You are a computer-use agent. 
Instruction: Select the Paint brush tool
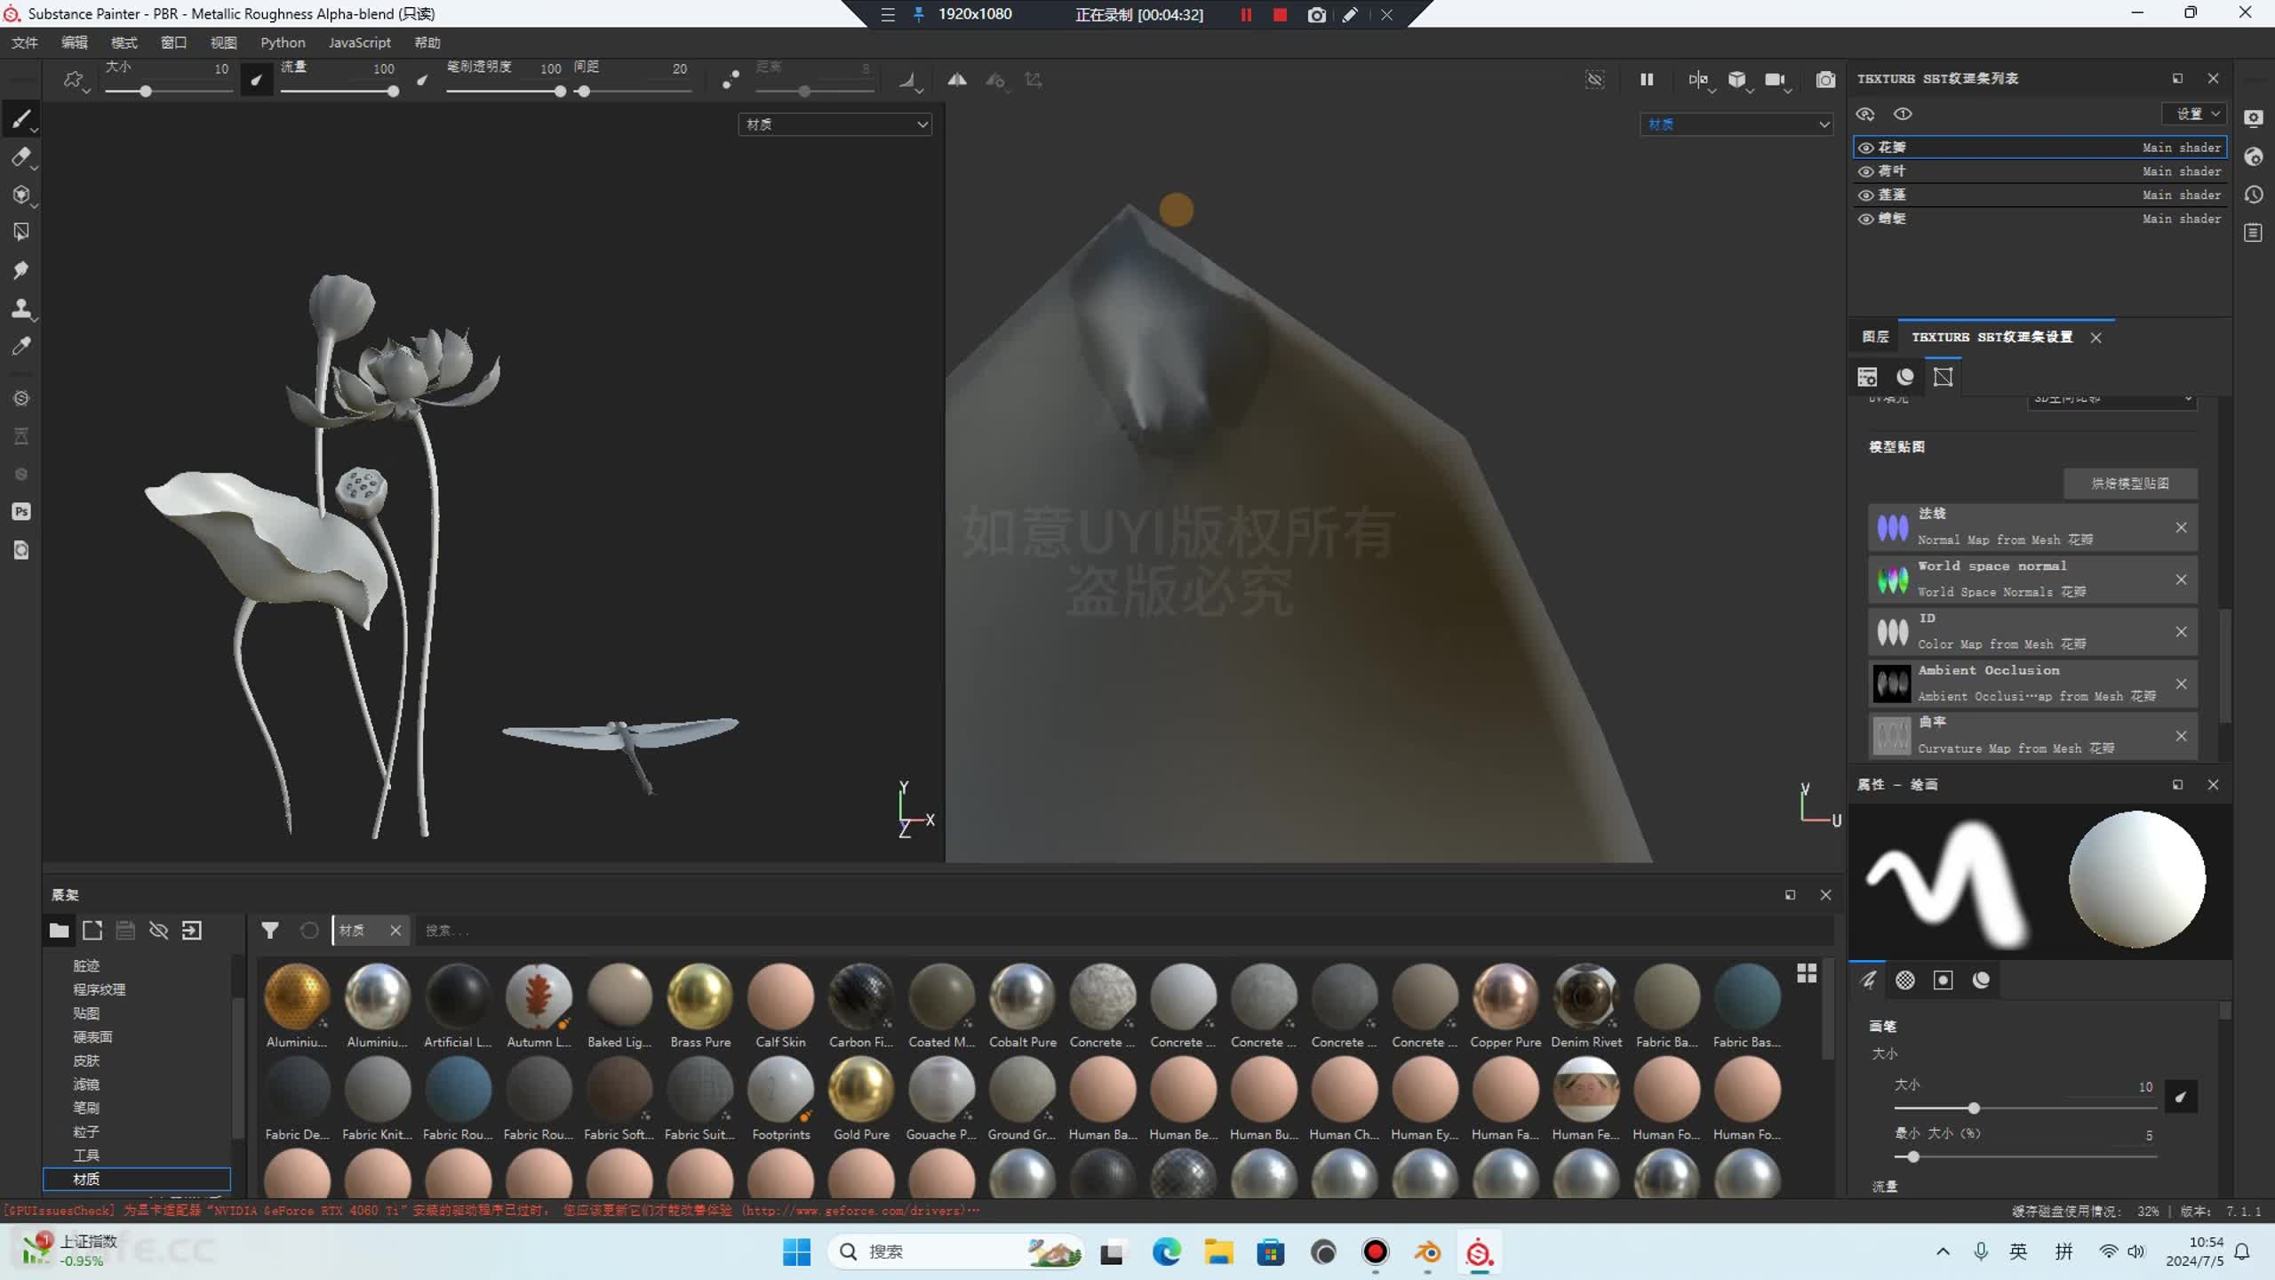(x=21, y=119)
